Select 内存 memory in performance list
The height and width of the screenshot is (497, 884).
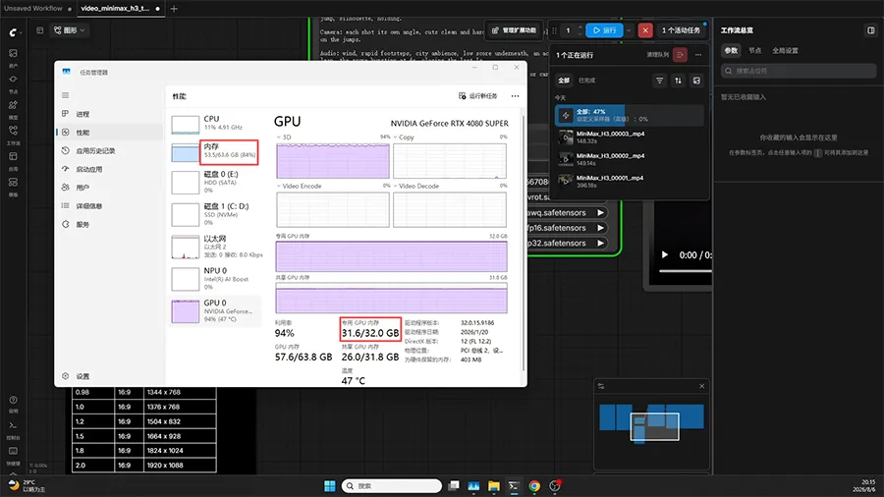pos(215,151)
